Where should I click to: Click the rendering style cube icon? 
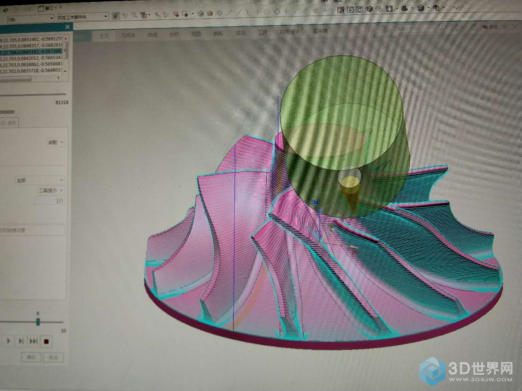coord(420,8)
